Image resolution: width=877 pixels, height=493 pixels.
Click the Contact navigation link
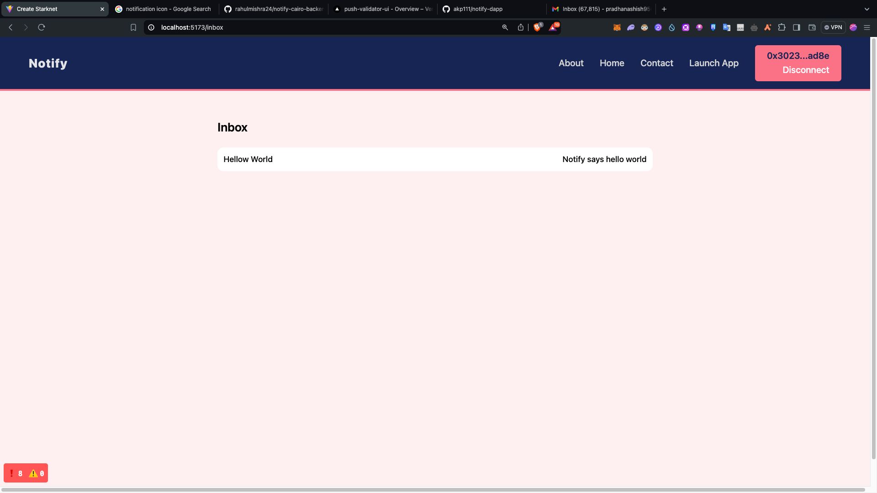click(x=656, y=63)
